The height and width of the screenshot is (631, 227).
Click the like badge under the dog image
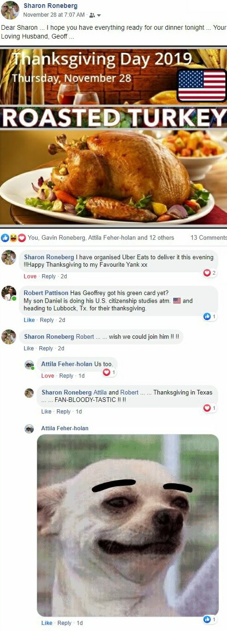pos(210,619)
